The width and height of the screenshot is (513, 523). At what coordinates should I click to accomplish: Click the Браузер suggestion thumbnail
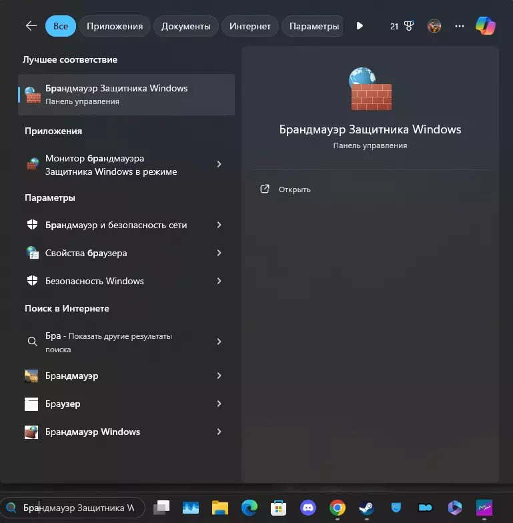[31, 404]
